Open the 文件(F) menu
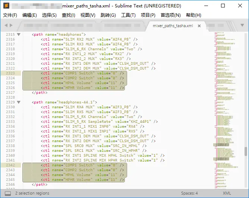The width and height of the screenshot is (249, 198). [10, 15]
